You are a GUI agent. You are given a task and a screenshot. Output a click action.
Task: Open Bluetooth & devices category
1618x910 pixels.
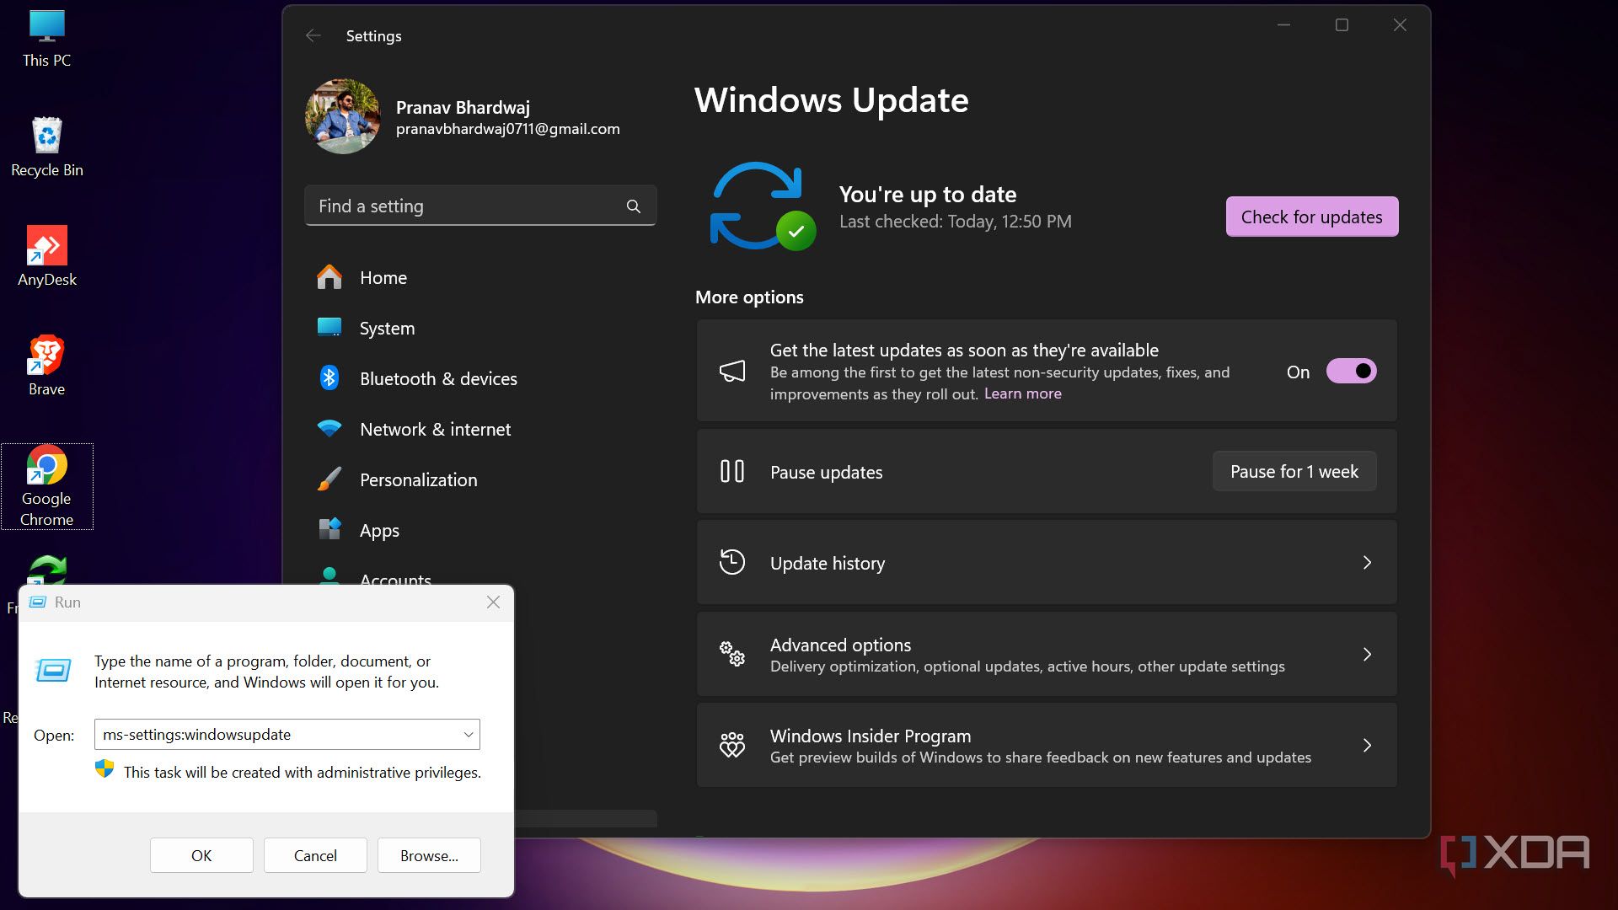click(480, 378)
